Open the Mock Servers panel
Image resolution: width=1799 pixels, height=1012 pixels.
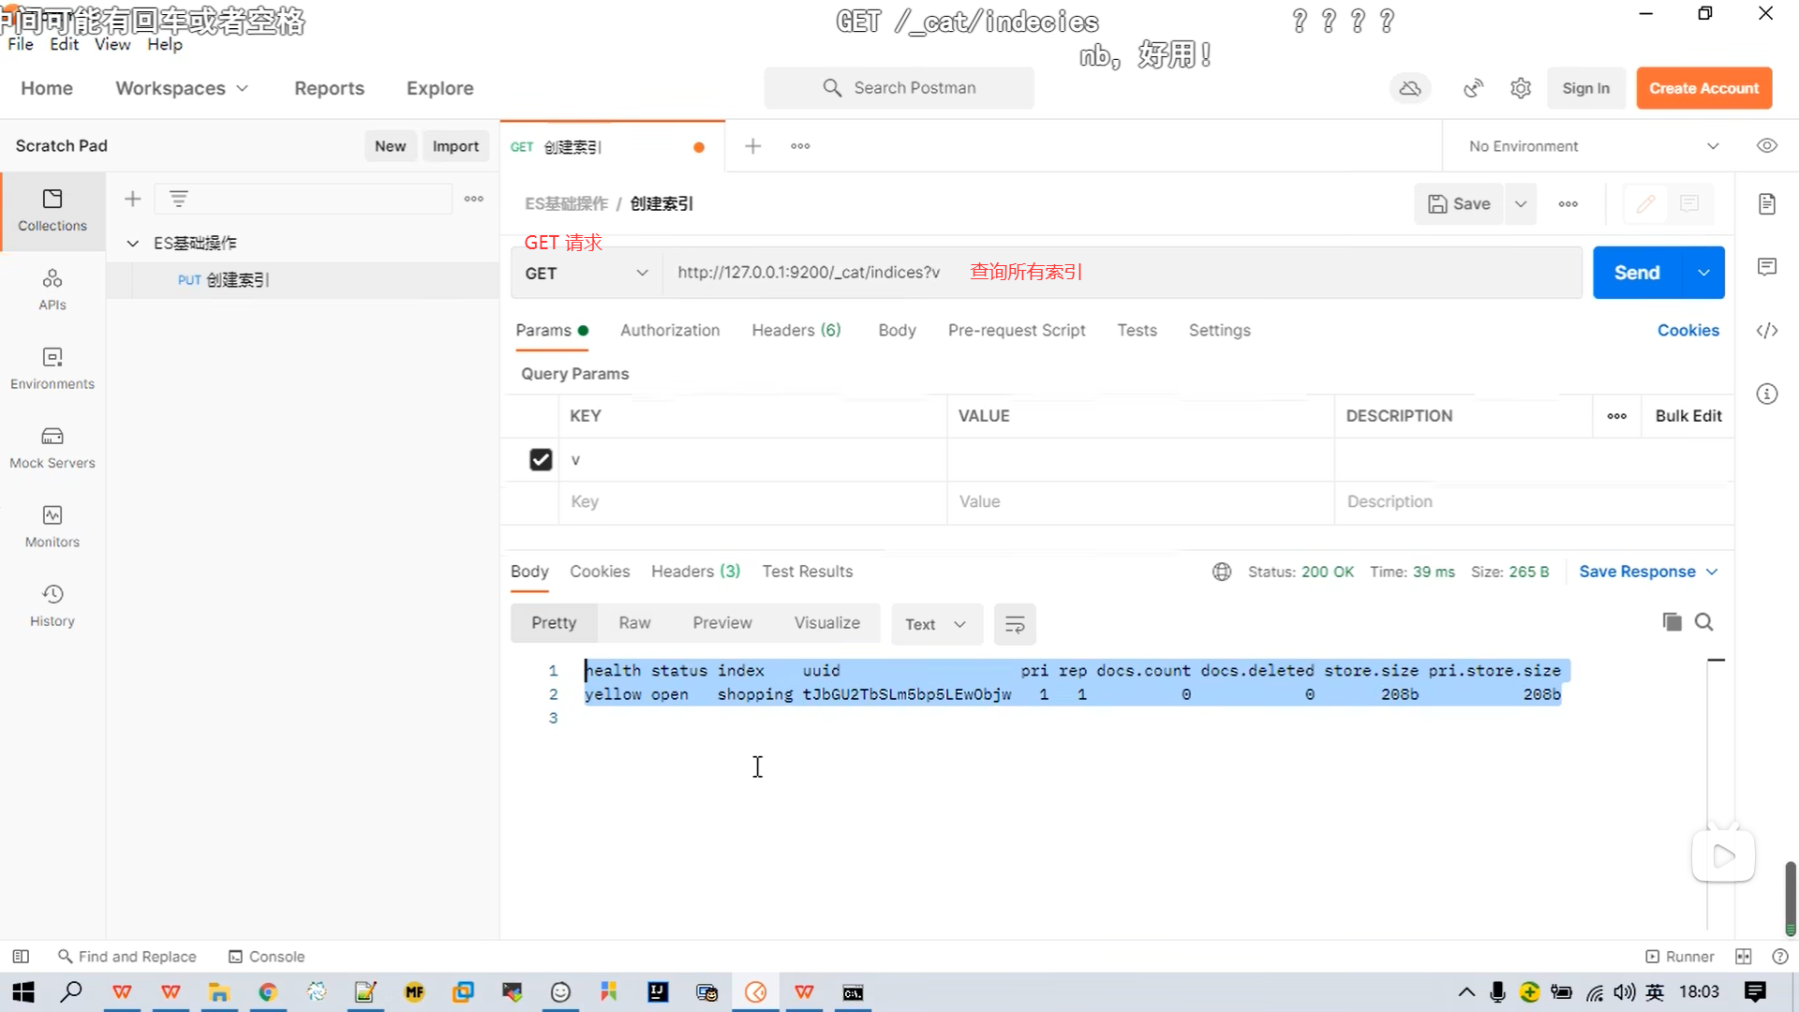click(x=52, y=447)
